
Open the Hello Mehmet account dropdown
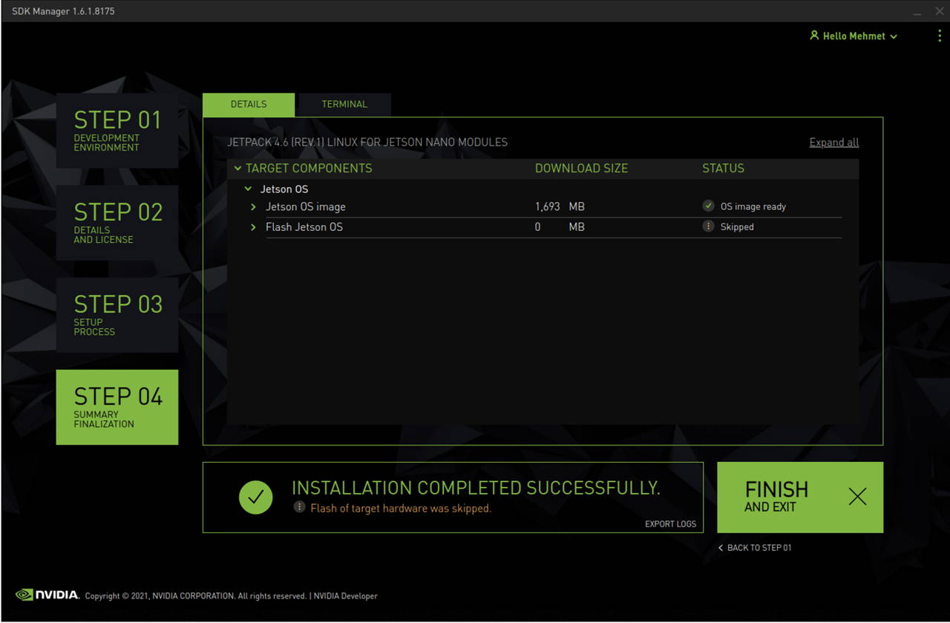894,36
